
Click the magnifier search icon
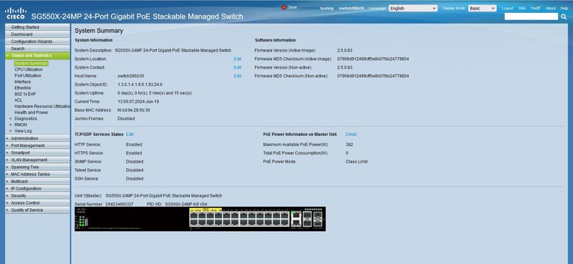click(564, 16)
